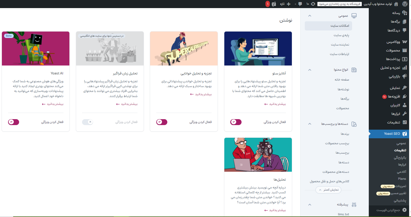Disable the فعال کردن ویژگی toggle on Yoast AI card
The image size is (411, 217).
coord(13,122)
